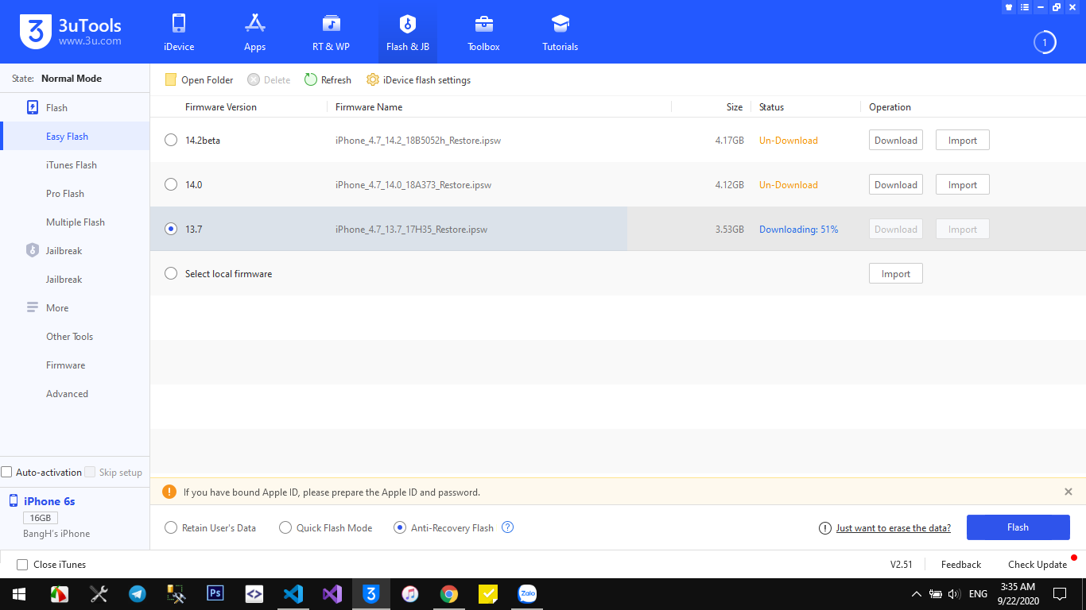Image resolution: width=1086 pixels, height=610 pixels.
Task: Download the 14.2beta firmware
Action: pyautogui.click(x=896, y=140)
